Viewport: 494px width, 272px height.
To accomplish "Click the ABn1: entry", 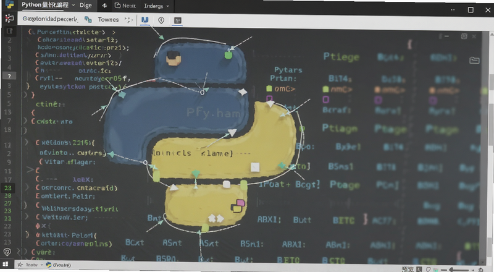I will (x=337, y=245).
